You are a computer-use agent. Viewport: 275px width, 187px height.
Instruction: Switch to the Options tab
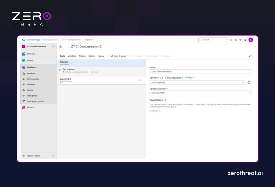coord(92,56)
